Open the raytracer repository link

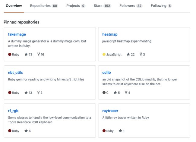pos(110,111)
